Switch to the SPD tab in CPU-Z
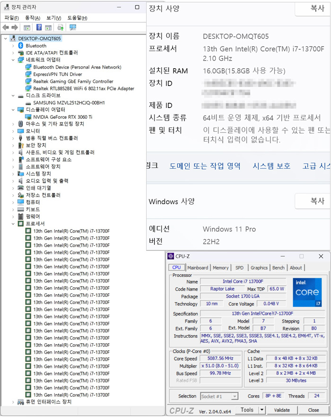This screenshot has height=418, width=331. tap(239, 267)
